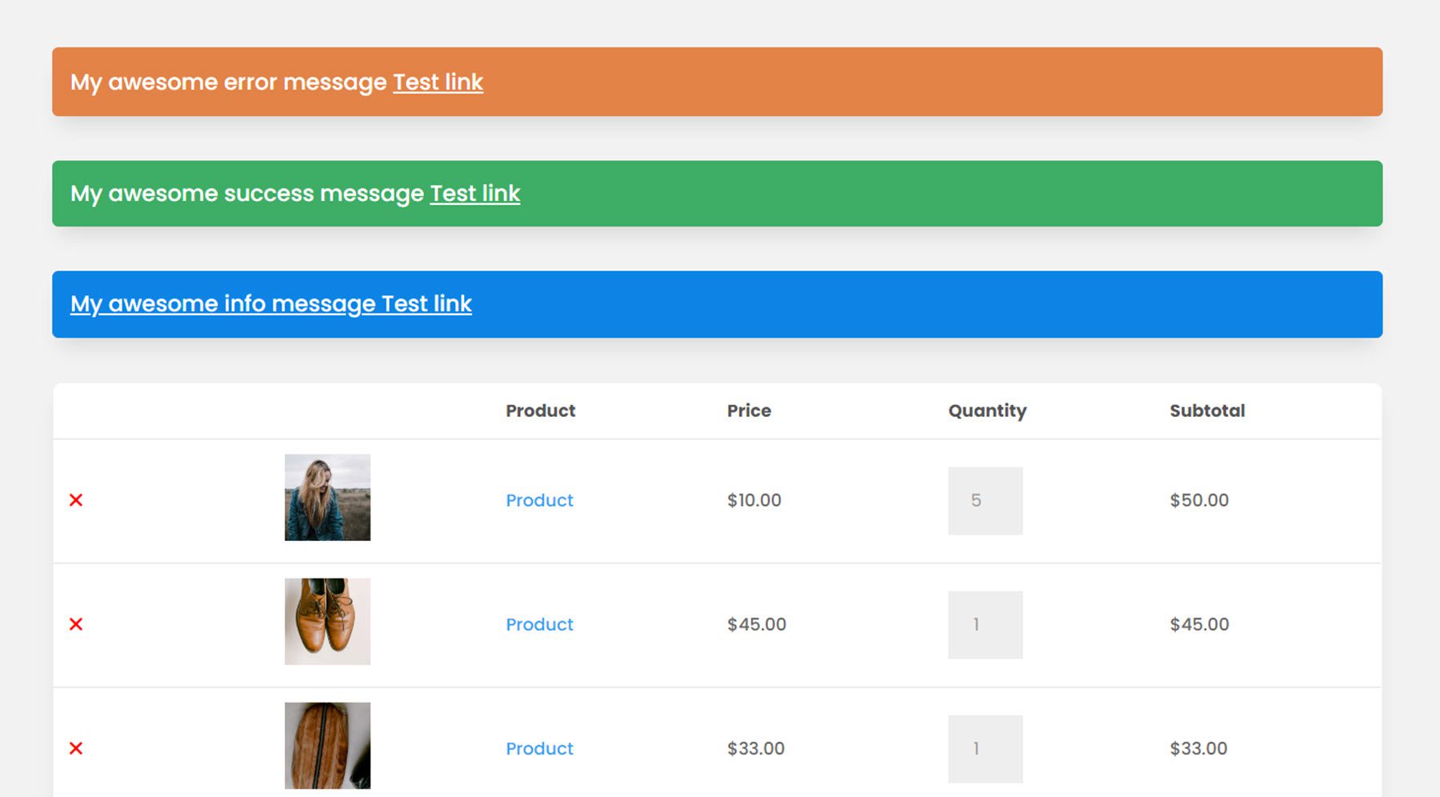This screenshot has width=1440, height=797.
Task: Click the quantity field showing 5
Action: [985, 500]
